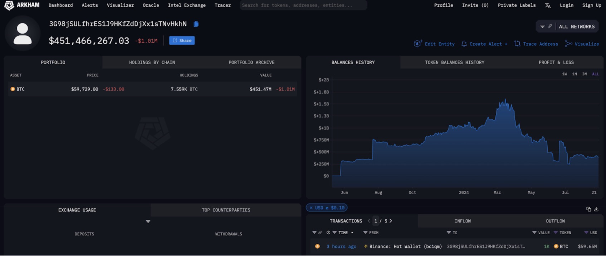Filter the USD column

click(x=586, y=232)
